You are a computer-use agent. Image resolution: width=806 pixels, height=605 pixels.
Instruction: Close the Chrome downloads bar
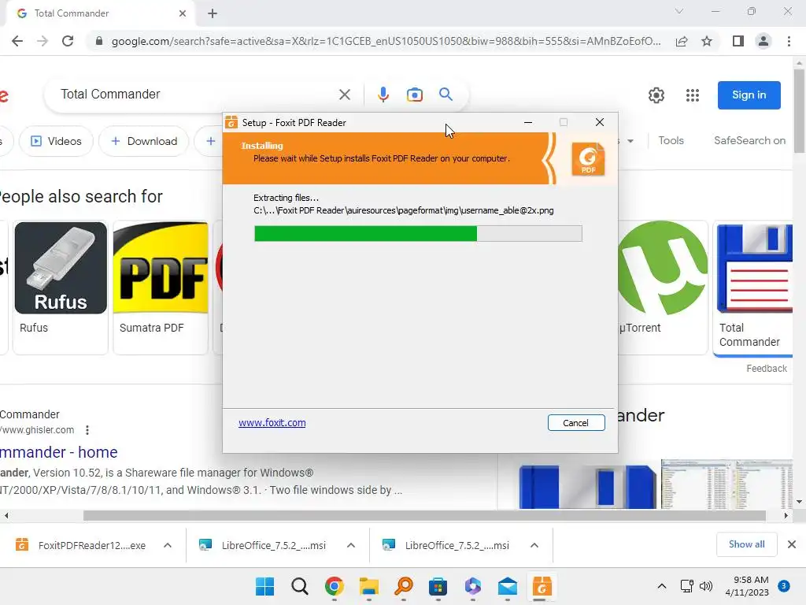tap(792, 544)
